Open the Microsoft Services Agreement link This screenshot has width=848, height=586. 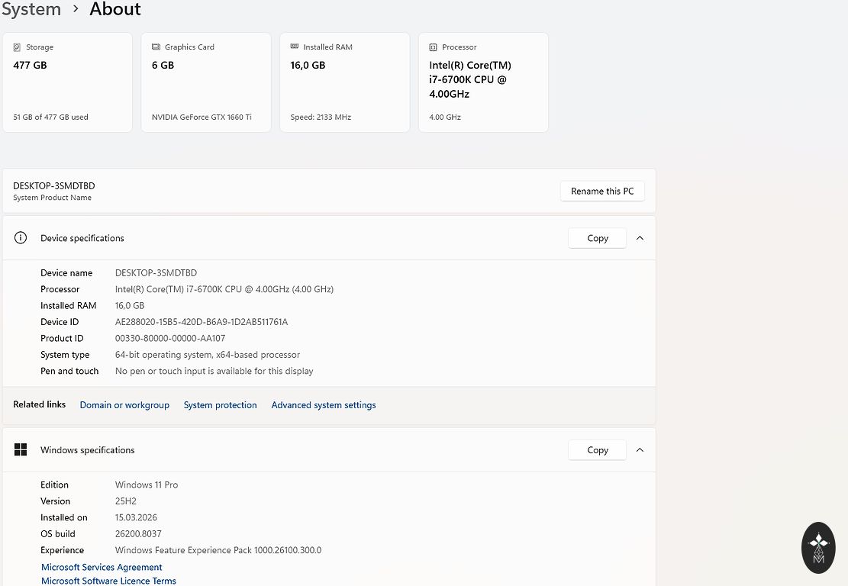pyautogui.click(x=102, y=567)
